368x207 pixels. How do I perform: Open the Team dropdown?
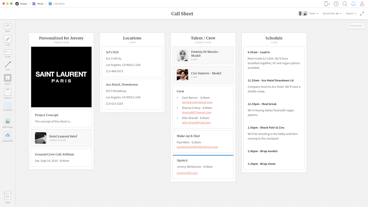tap(313, 14)
